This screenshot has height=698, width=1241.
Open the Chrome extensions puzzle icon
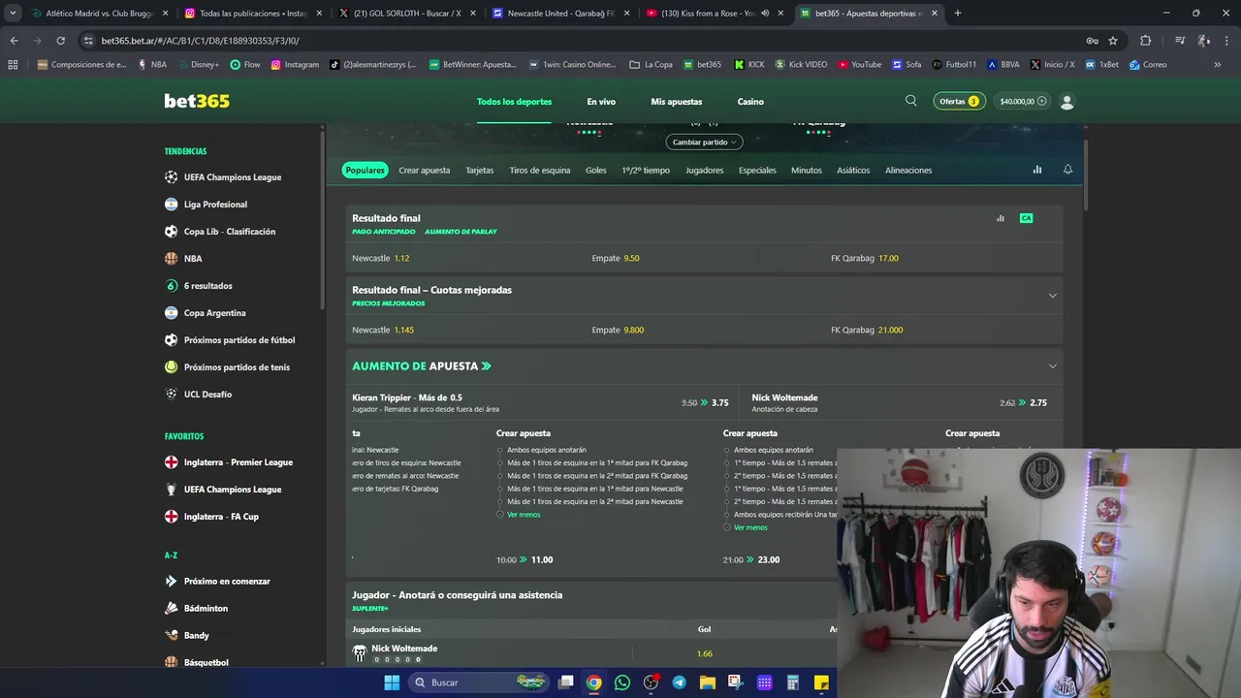point(1145,41)
